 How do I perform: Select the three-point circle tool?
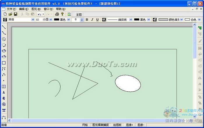(x=4, y=45)
